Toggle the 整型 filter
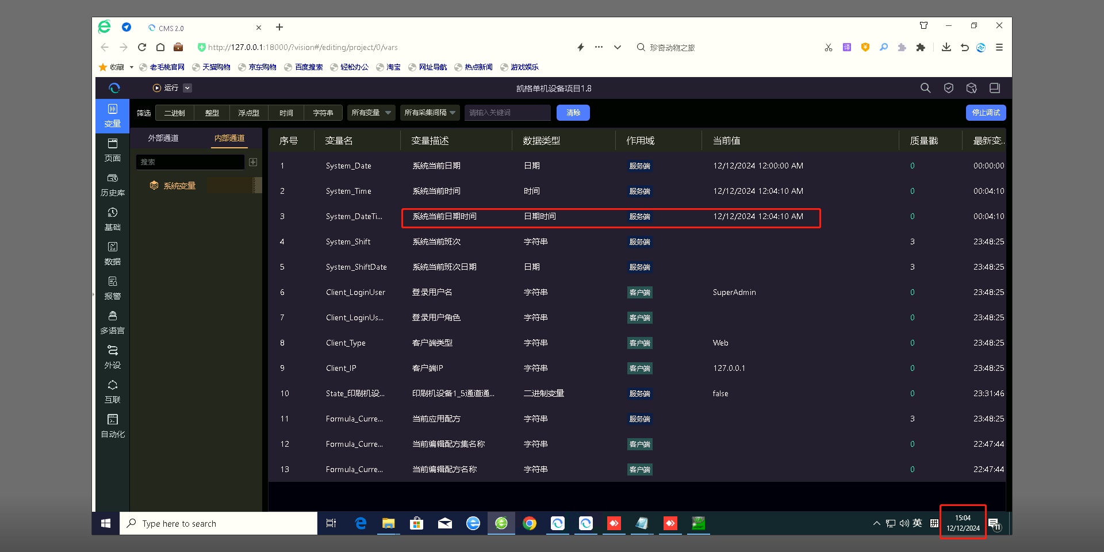Viewport: 1104px width, 552px height. pyautogui.click(x=212, y=113)
